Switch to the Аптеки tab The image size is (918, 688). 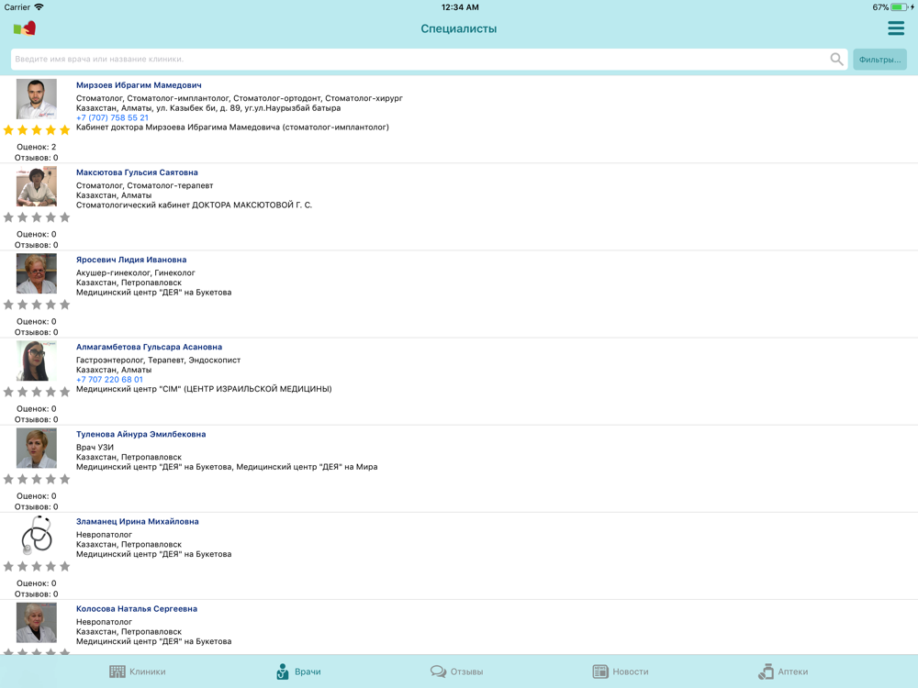coord(783,671)
